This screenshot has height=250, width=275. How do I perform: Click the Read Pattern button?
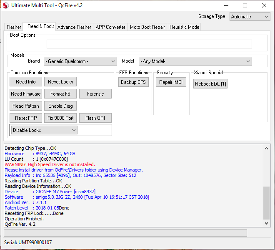pyautogui.click(x=26, y=106)
